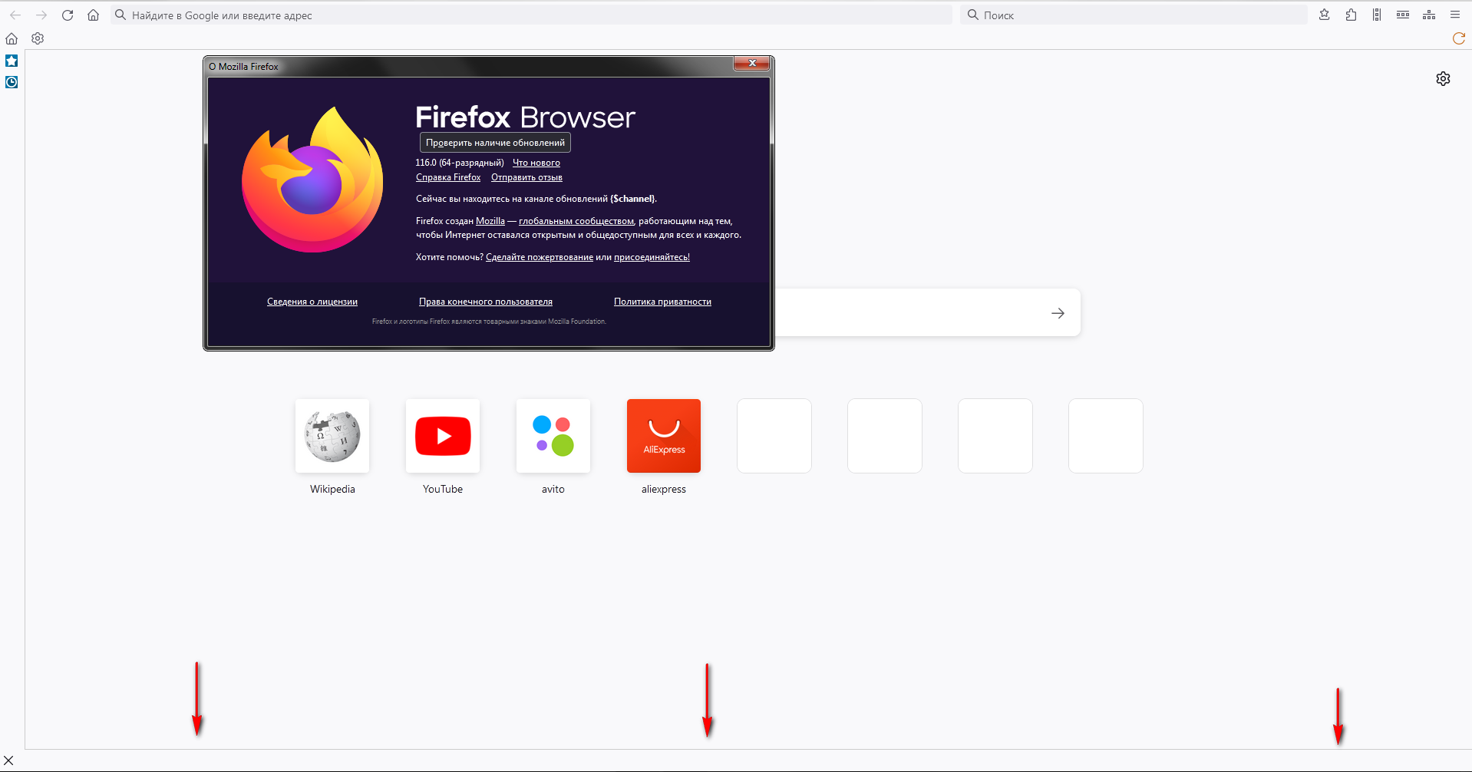Open 'Справка Firefox' link
The height and width of the screenshot is (772, 1472).
[448, 177]
